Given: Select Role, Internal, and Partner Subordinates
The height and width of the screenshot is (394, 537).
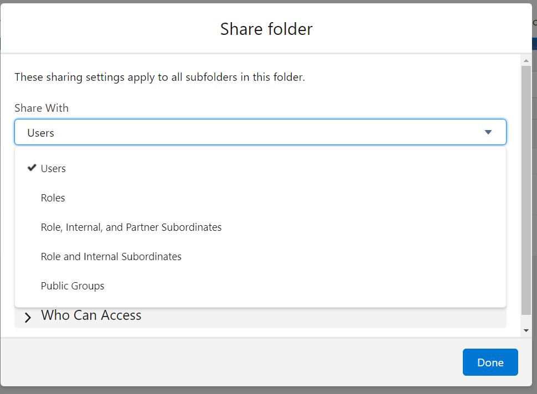Looking at the screenshot, I should [131, 227].
